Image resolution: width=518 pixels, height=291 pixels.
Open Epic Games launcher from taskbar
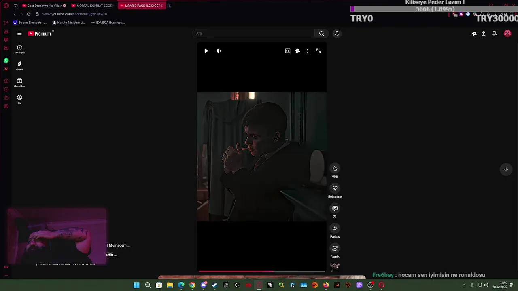pyautogui.click(x=226, y=285)
